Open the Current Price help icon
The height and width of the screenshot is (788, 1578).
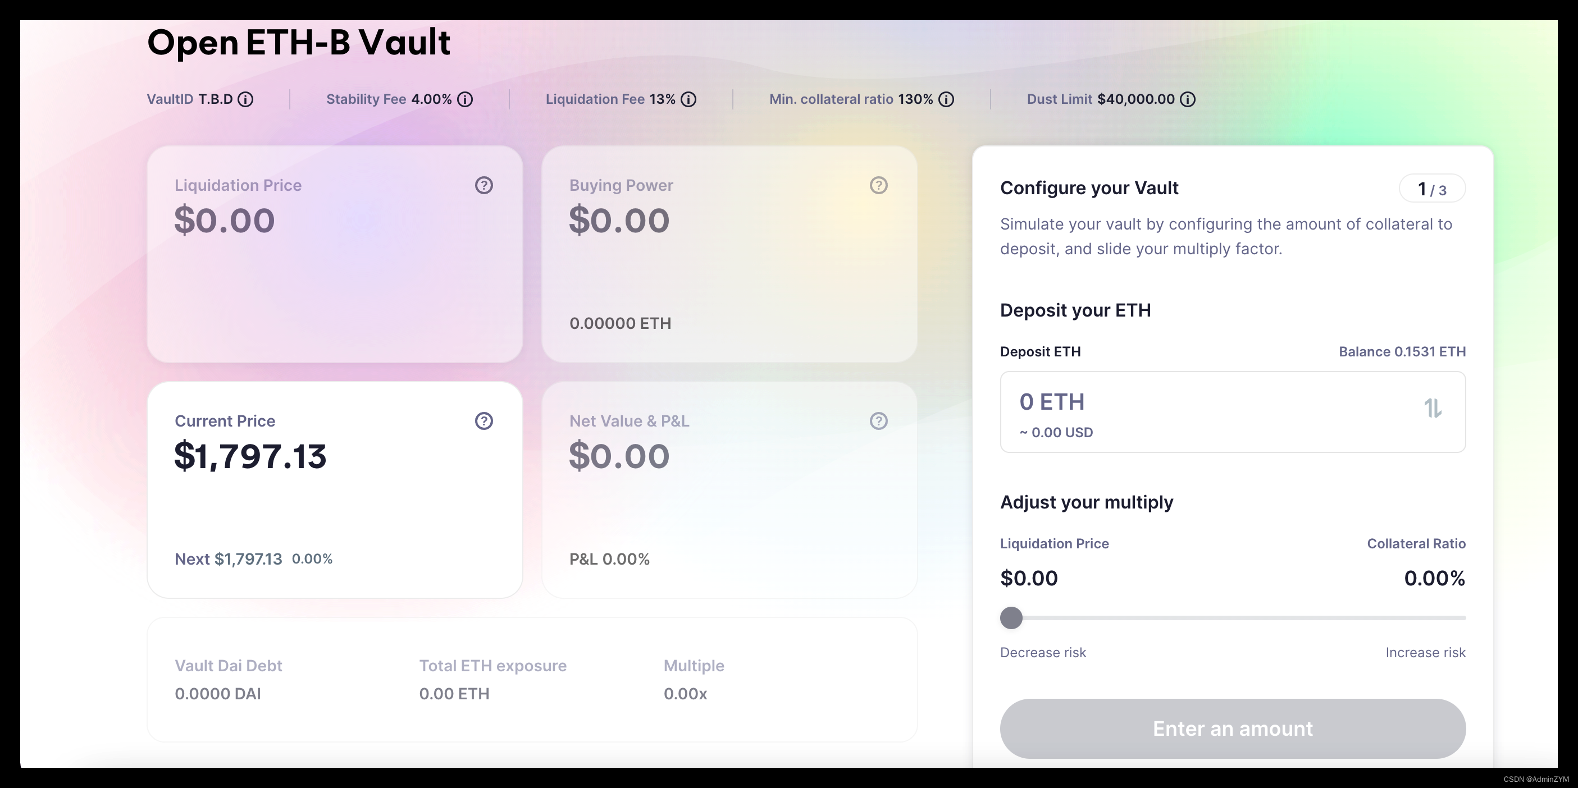tap(484, 420)
